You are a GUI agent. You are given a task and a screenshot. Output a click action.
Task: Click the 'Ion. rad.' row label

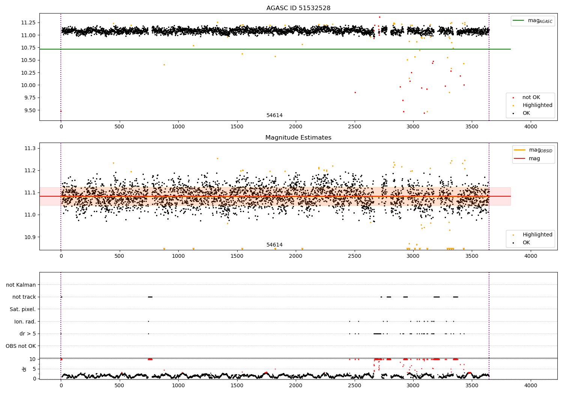tap(25, 322)
